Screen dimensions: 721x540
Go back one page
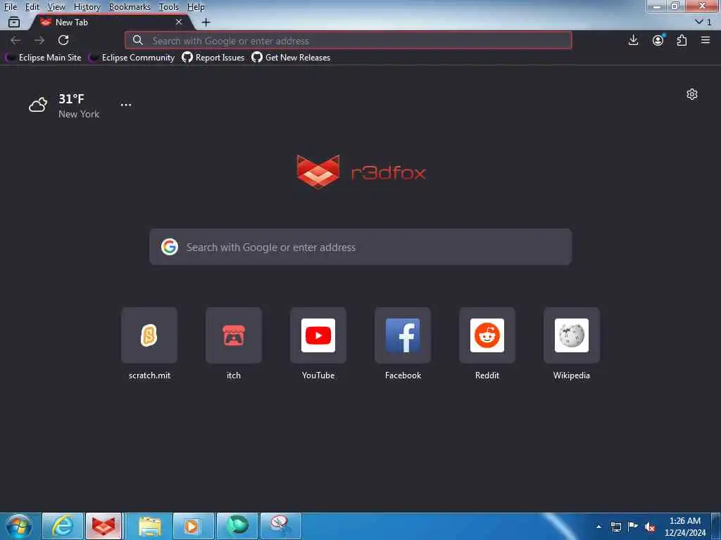[15, 40]
